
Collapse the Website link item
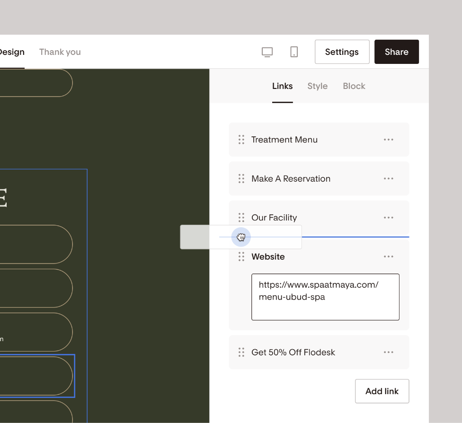268,256
